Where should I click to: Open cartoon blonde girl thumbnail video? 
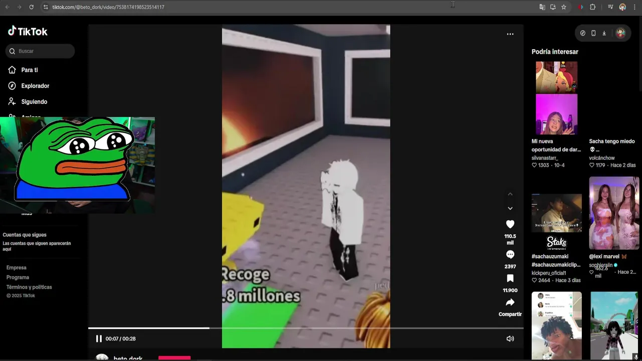pos(556,77)
